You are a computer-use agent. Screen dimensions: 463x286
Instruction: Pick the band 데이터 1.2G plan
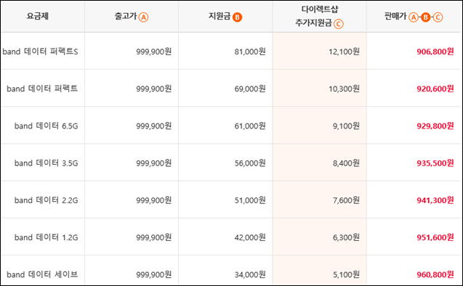coord(46,237)
